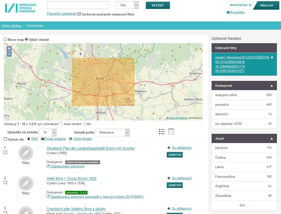The width and height of the screenshot is (281, 214).
Task: Filter by prezenční availability
Action: click(244, 105)
